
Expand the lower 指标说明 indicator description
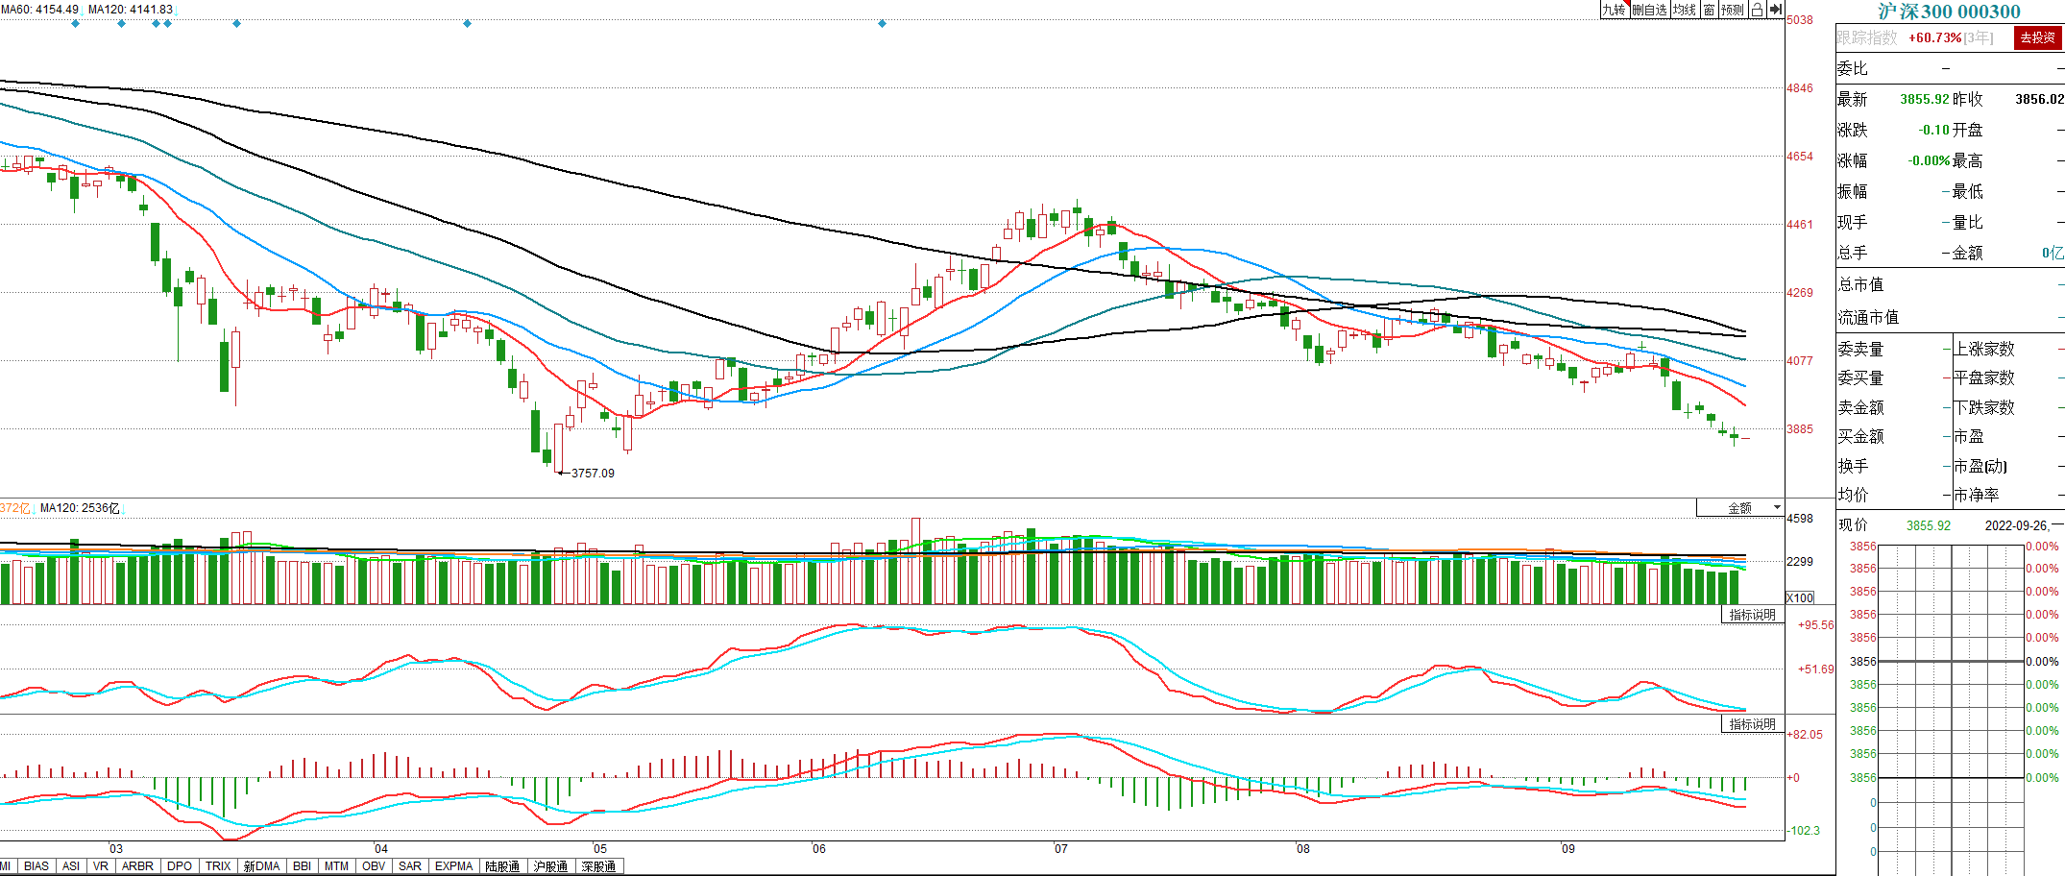point(1752,724)
